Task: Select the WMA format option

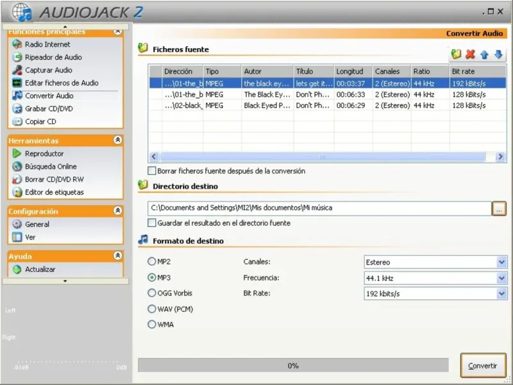Action: point(151,325)
